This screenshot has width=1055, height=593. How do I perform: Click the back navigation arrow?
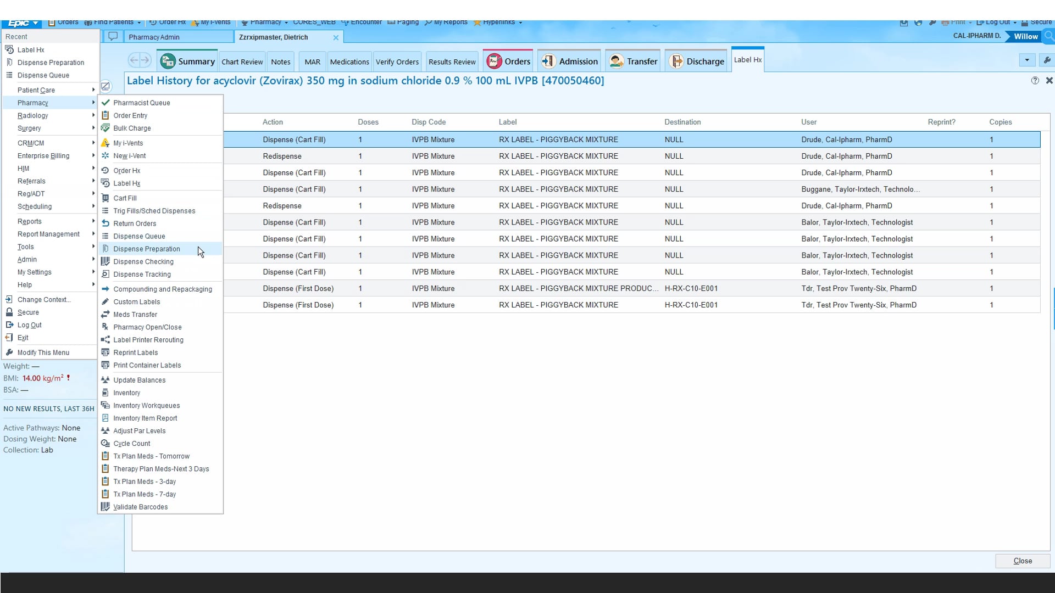coord(134,60)
